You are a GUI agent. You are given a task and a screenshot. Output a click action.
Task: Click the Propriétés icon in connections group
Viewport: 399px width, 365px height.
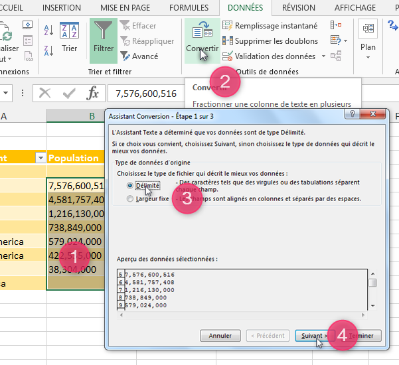click(27, 40)
